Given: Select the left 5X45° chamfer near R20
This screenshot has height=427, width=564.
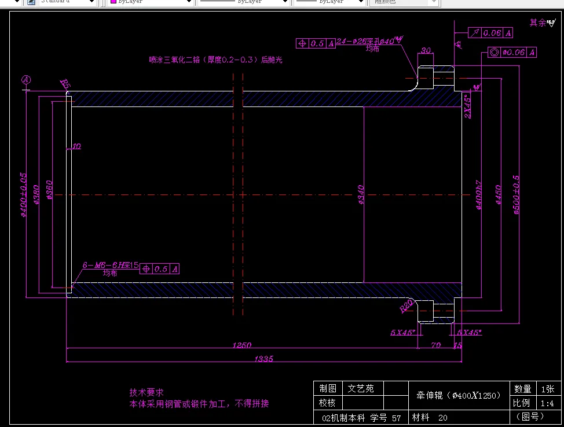Looking at the screenshot, I should click(x=403, y=333).
